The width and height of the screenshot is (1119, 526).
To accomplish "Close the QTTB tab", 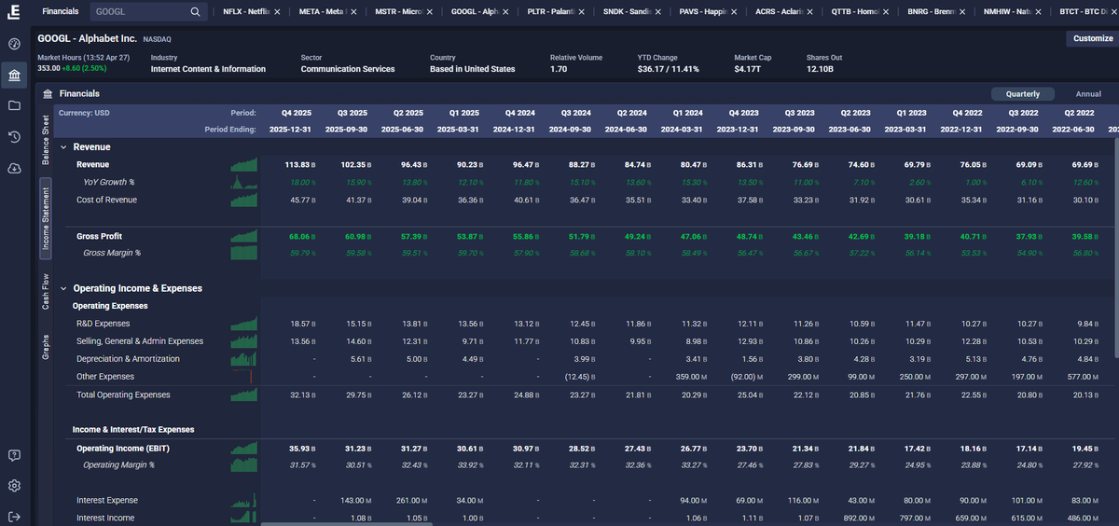I will pos(885,12).
